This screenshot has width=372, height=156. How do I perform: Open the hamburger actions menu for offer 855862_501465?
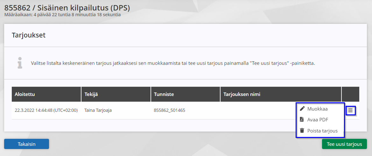350,110
